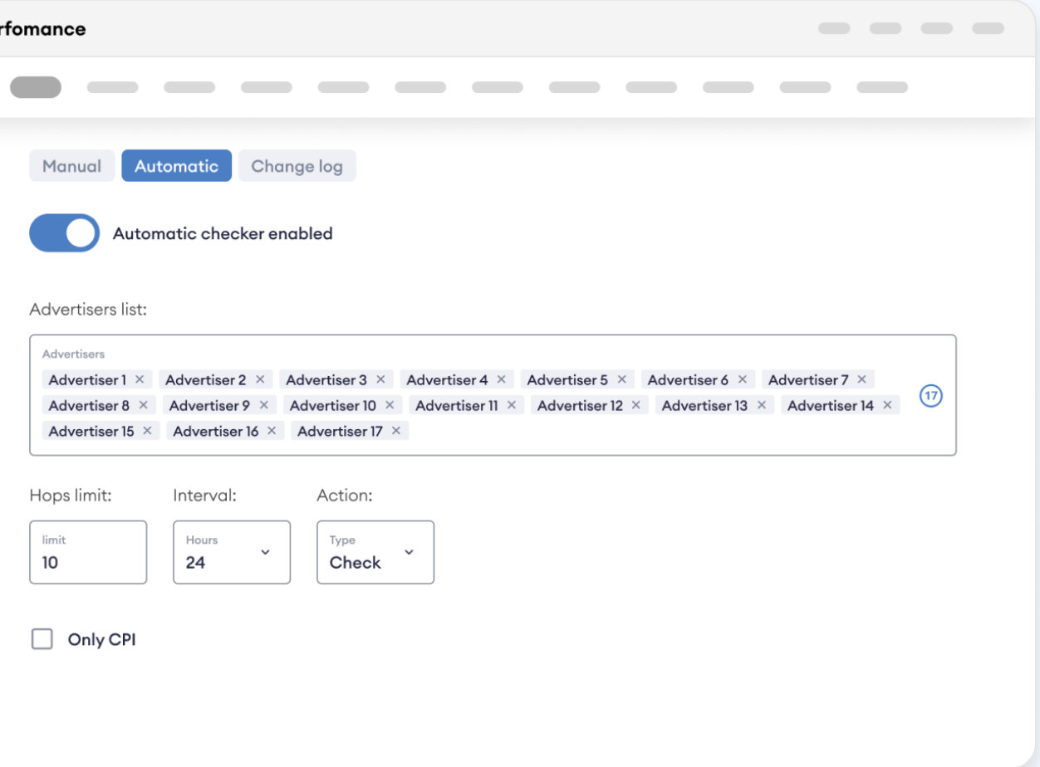
Task: Expand the Action Type dropdown
Action: coord(375,552)
